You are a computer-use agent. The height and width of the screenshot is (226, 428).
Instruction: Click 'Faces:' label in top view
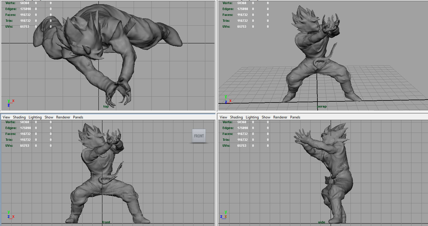click(11, 15)
